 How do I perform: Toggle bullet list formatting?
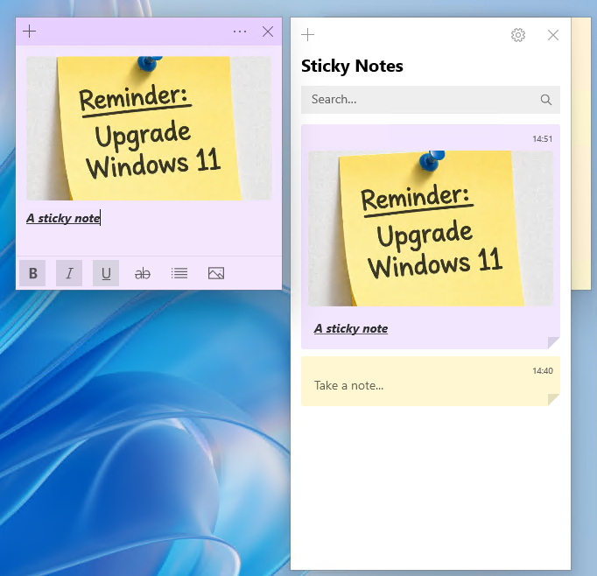coord(179,273)
